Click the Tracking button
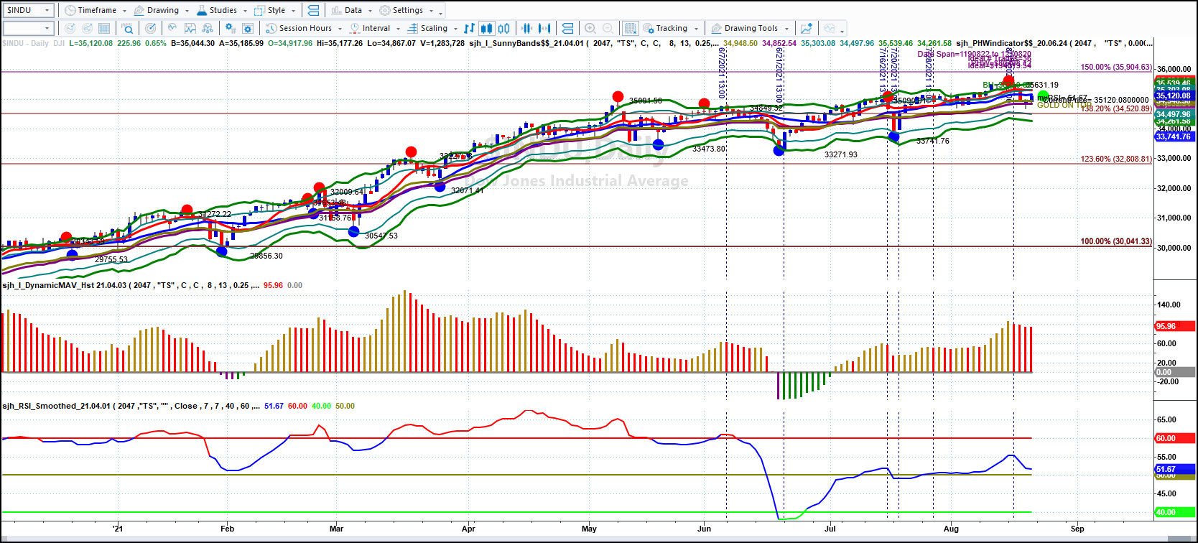Viewport: 1198px width, 543px height. click(666, 28)
